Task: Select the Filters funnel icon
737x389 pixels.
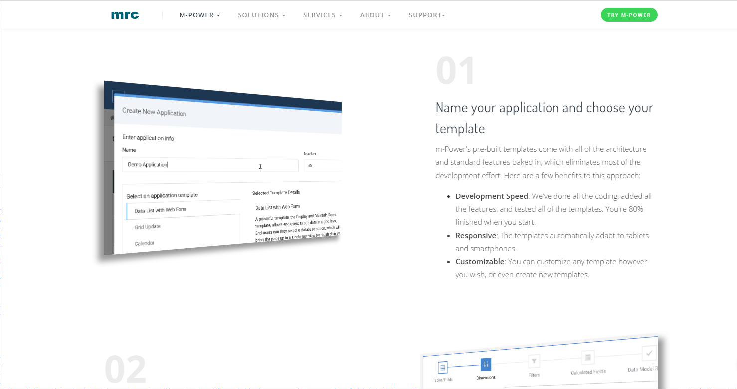Action: coord(534,361)
